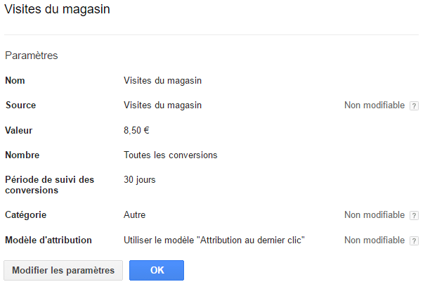
Task: Confirm with the blue OK button
Action: [x=157, y=270]
